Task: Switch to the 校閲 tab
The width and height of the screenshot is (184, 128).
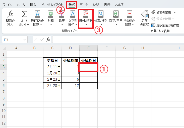Action: (96, 5)
